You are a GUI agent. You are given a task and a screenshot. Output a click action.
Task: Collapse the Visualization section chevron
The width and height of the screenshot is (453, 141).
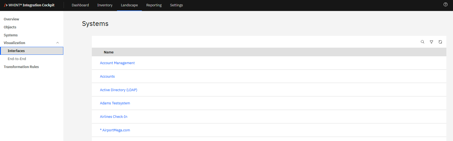(x=58, y=43)
